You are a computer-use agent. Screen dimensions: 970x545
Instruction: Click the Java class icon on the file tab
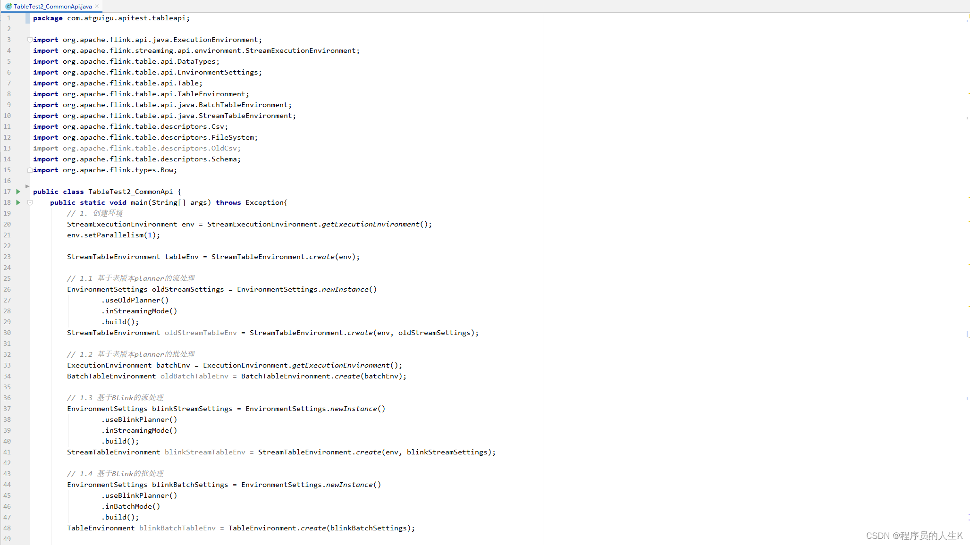[x=8, y=6]
